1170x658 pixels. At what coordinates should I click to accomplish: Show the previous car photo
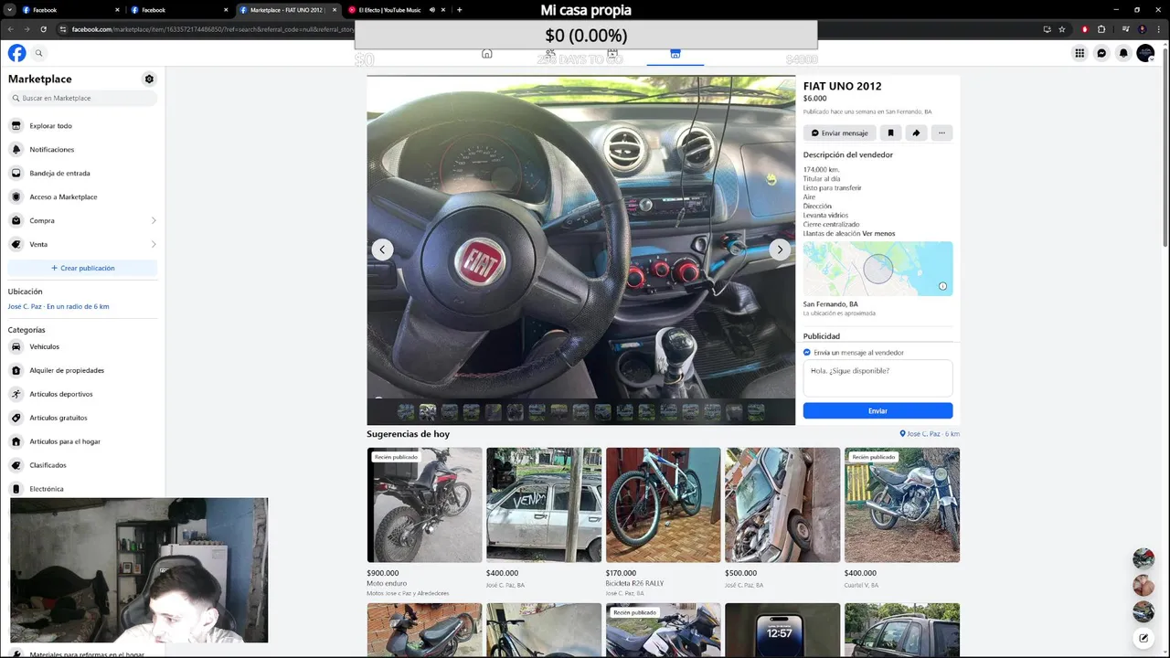[383, 249]
